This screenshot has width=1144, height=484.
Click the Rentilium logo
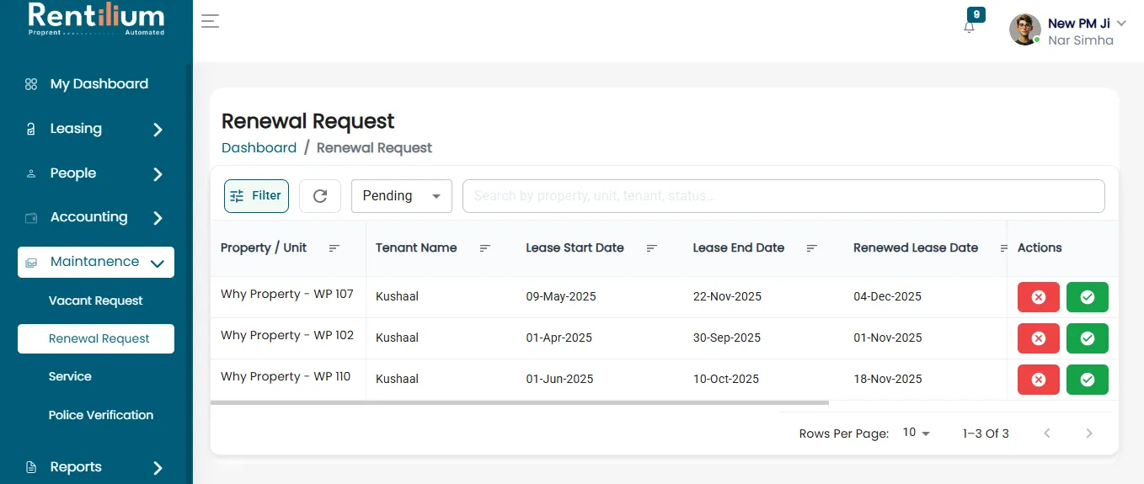(x=96, y=19)
